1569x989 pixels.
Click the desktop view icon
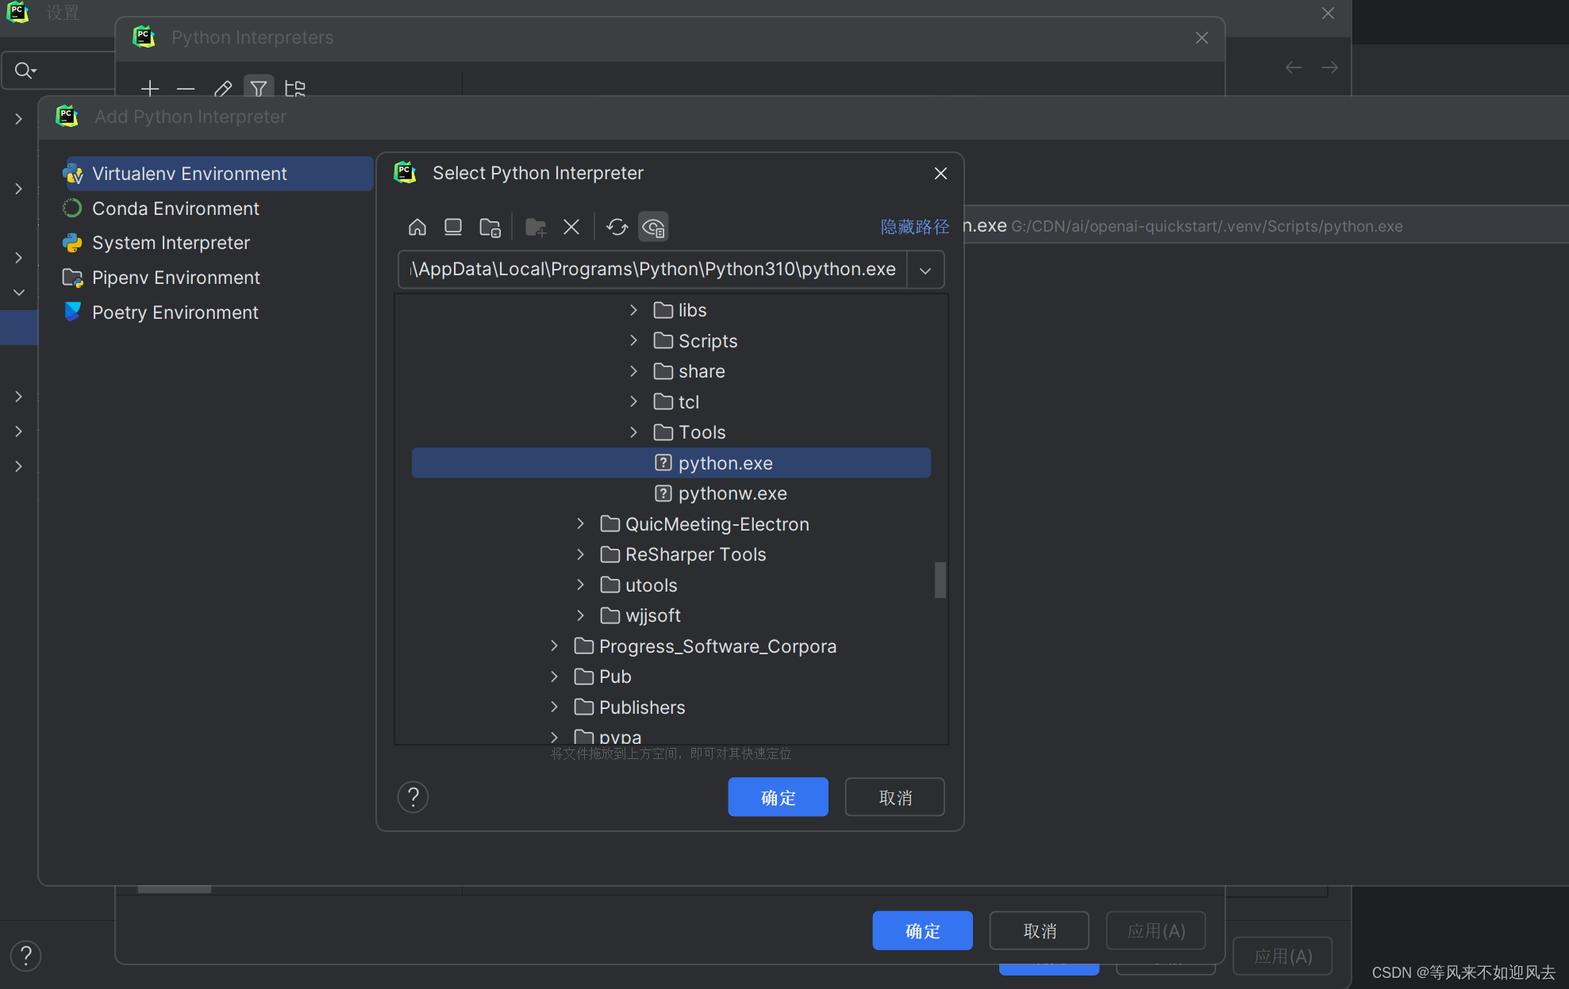tap(452, 225)
